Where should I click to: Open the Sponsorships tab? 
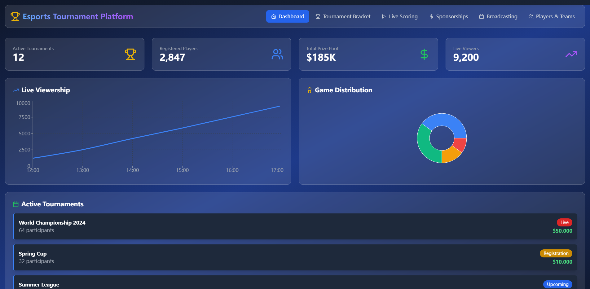[448, 16]
